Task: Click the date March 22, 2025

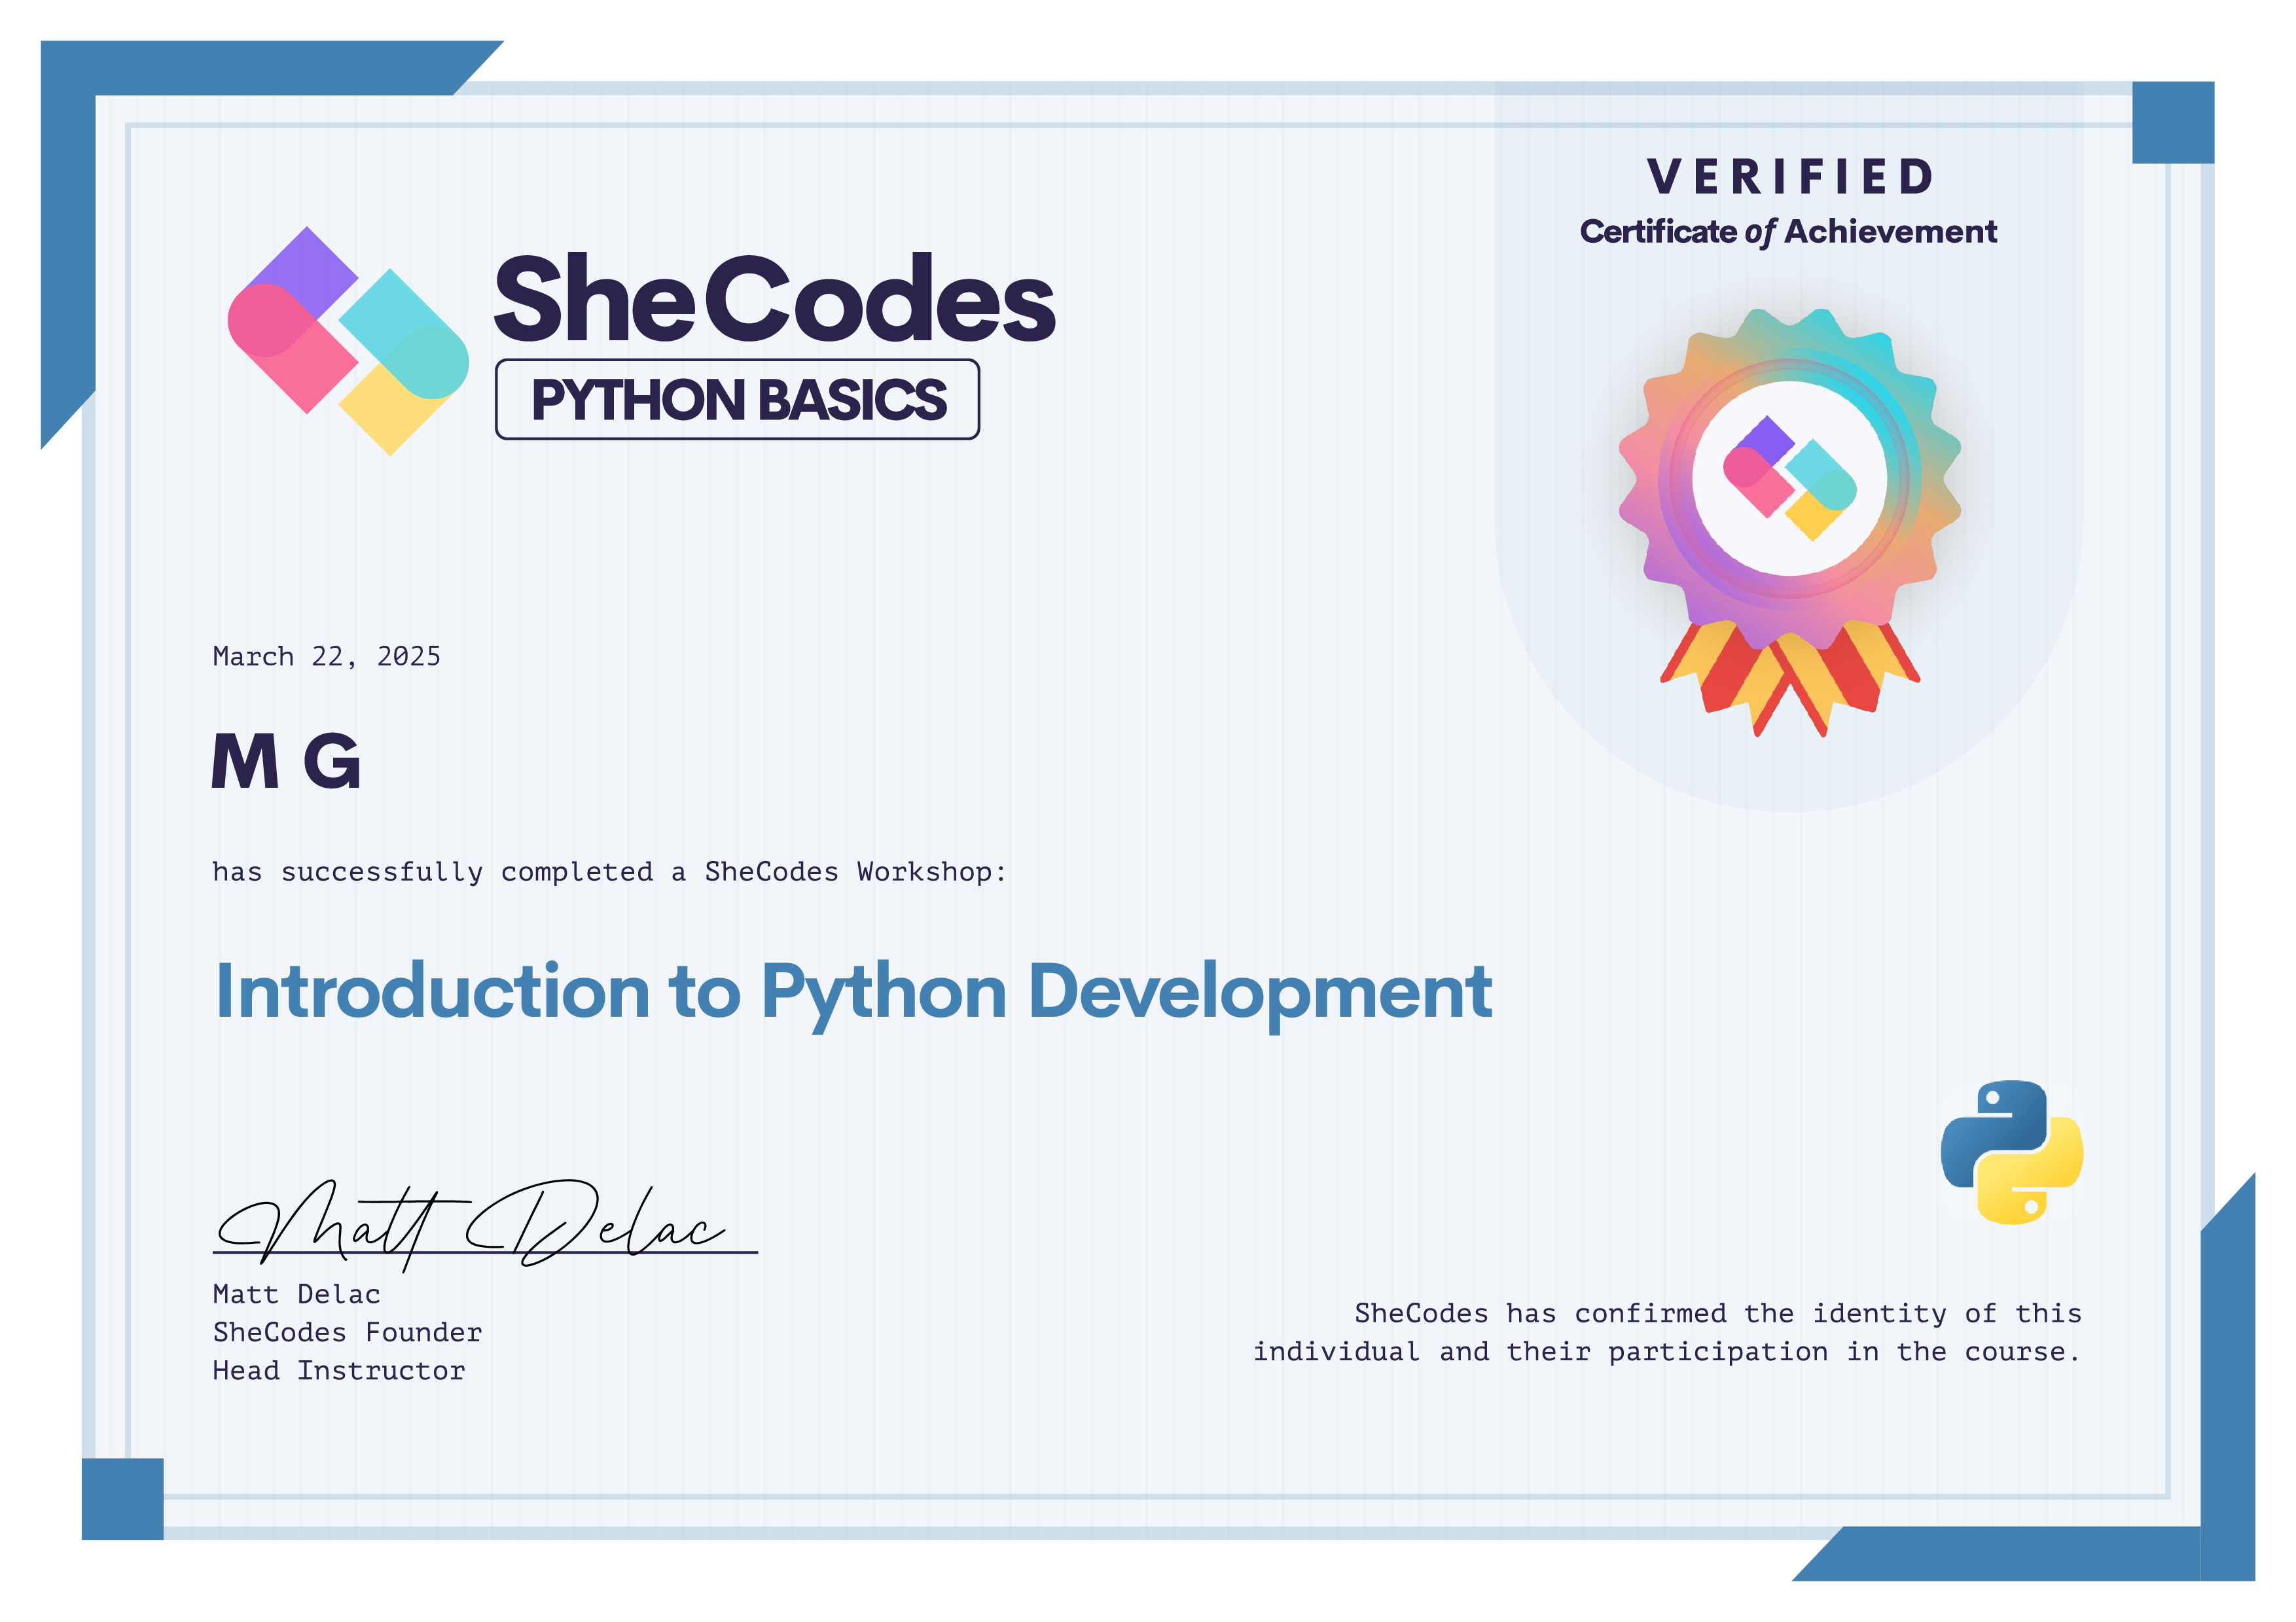Action: pyautogui.click(x=326, y=657)
